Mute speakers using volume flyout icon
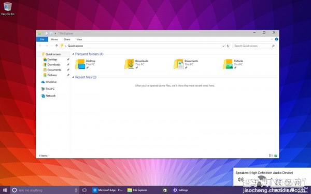 pos(241,179)
